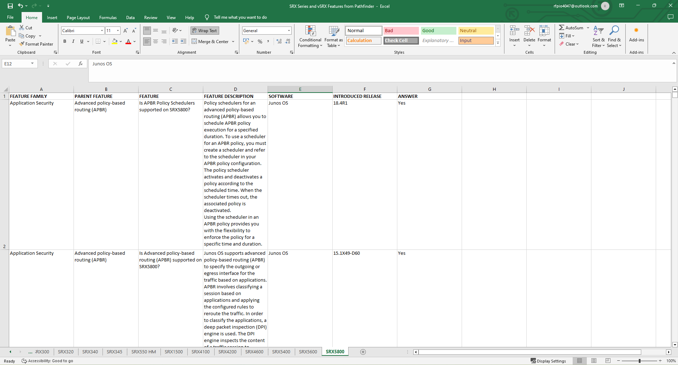Click the Percent Style icon
The image size is (678, 365).
pos(260,41)
